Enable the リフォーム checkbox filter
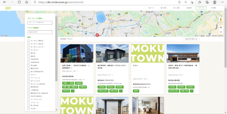 pyautogui.click(x=29, y=102)
